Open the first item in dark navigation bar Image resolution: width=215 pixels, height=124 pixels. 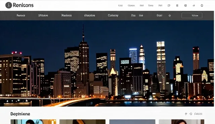(21, 15)
